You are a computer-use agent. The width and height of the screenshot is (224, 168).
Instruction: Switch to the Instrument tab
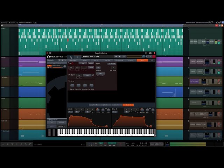[x=73, y=60]
